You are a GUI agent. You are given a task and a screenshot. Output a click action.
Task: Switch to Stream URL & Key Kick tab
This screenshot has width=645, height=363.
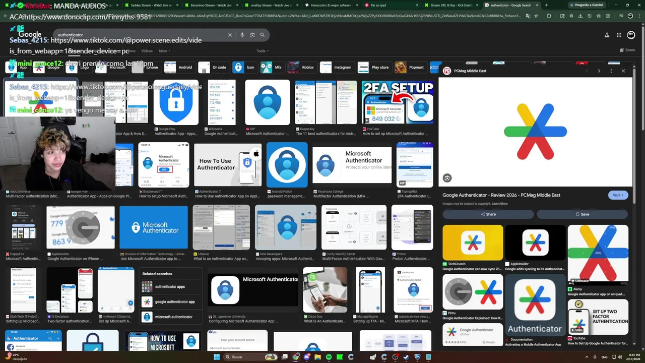point(451,5)
